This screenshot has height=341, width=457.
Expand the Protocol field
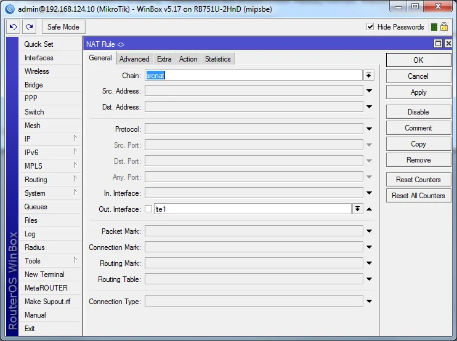pos(369,129)
